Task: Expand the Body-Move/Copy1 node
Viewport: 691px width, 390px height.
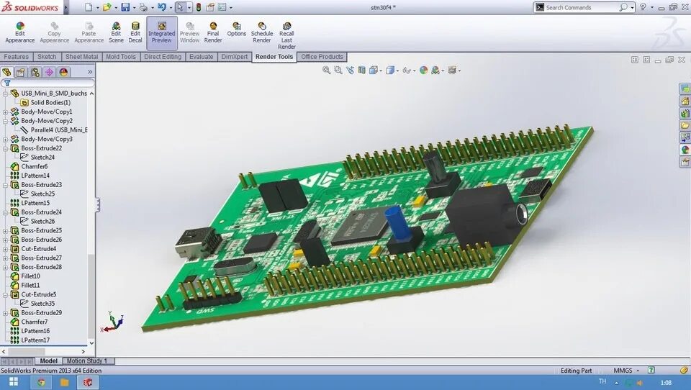Action: point(5,112)
